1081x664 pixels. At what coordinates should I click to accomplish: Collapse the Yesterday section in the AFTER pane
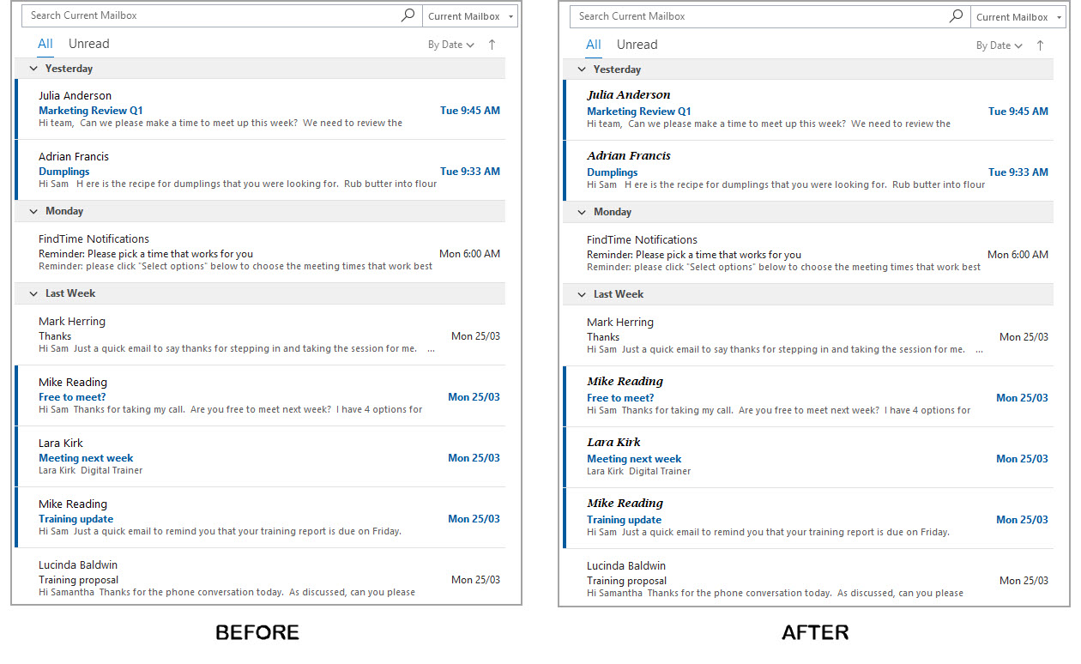point(581,69)
